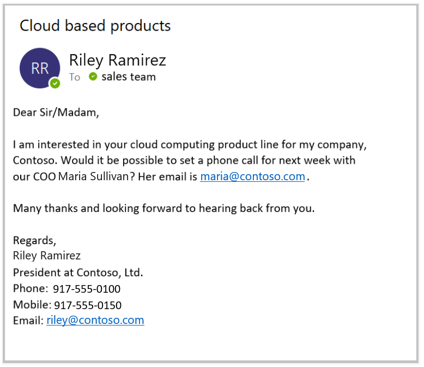Viewport: 424px width, 367px height.
Task: Click the Phone: label in signature
Action: (31, 288)
